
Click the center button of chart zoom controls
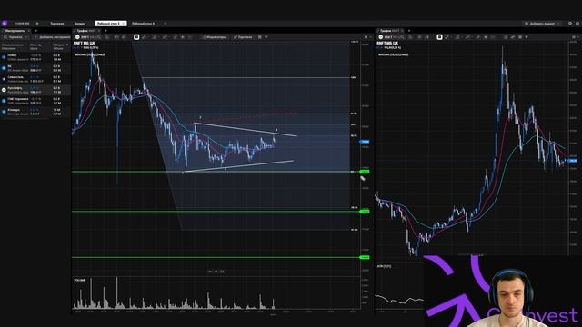tap(216, 272)
